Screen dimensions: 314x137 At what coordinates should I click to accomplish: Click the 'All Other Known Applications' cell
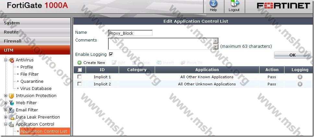pos(207,77)
